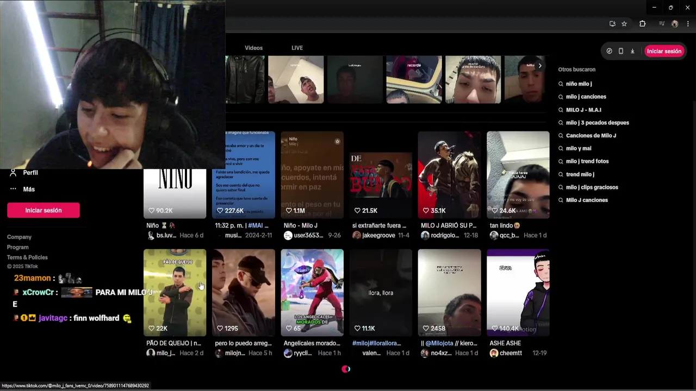The height and width of the screenshot is (391, 696).
Task: Open the 'llora, llora' video thumbnail
Action: tap(381, 293)
